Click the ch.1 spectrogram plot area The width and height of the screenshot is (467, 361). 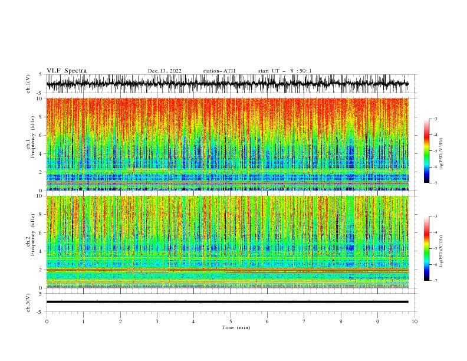click(x=227, y=144)
